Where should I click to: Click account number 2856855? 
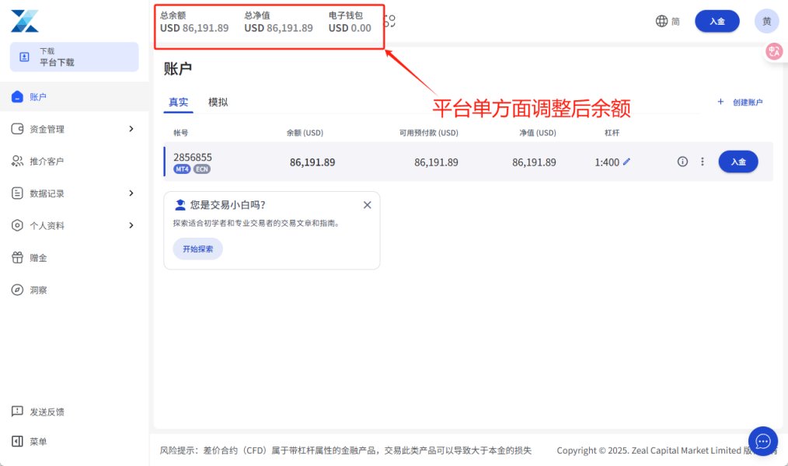tap(193, 157)
